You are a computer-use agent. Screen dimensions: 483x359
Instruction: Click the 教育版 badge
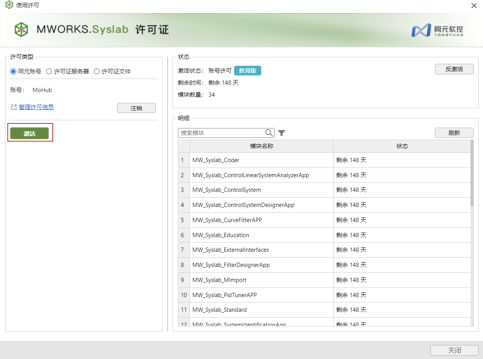tap(248, 71)
